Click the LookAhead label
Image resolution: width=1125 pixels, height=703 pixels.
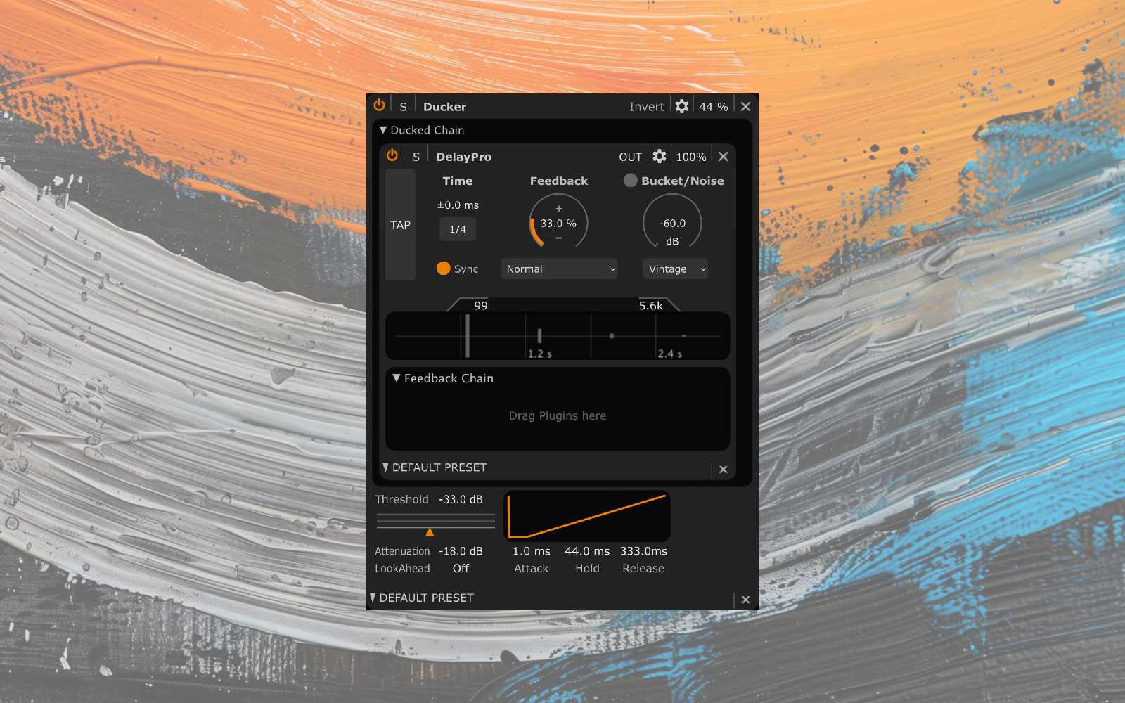pyautogui.click(x=402, y=568)
